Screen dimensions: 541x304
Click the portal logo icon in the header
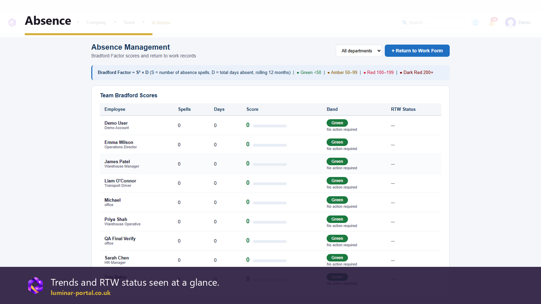click(12, 22)
